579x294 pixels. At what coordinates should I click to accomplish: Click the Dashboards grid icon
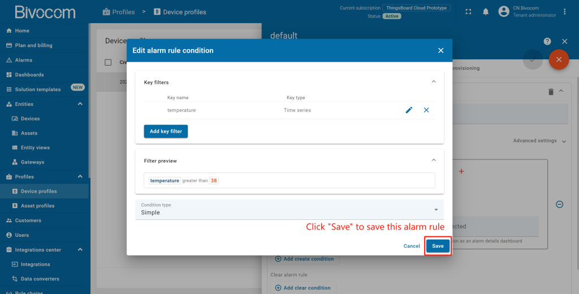[x=9, y=75]
